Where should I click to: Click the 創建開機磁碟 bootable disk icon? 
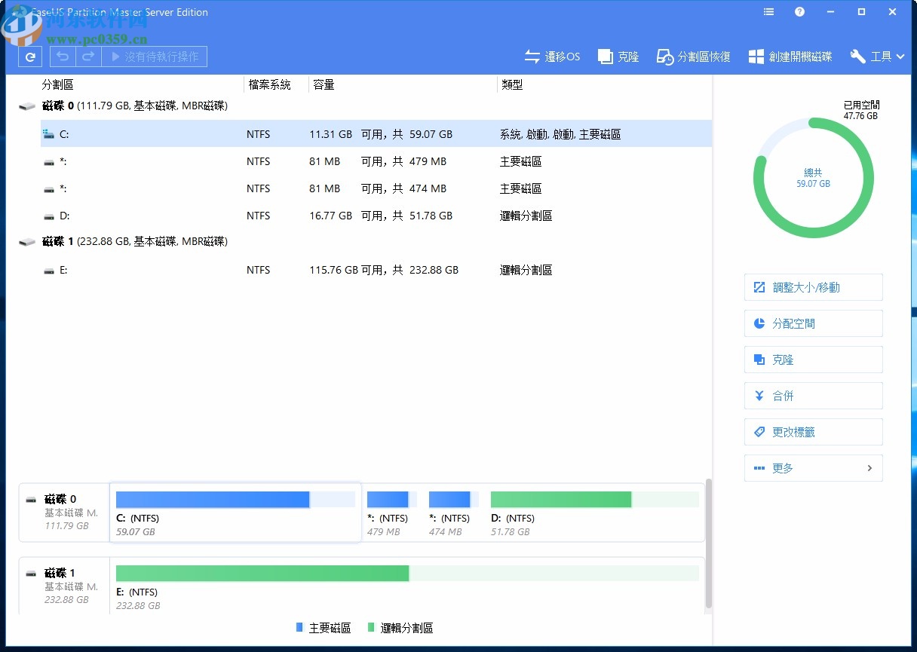(790, 56)
